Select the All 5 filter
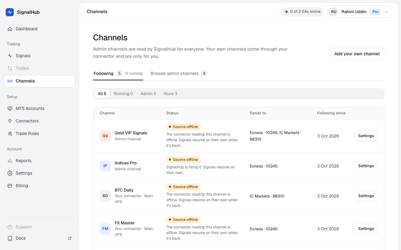This screenshot has width=401, height=250. tap(102, 94)
